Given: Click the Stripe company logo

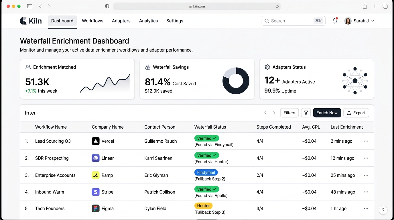Looking at the screenshot, I should (96, 192).
